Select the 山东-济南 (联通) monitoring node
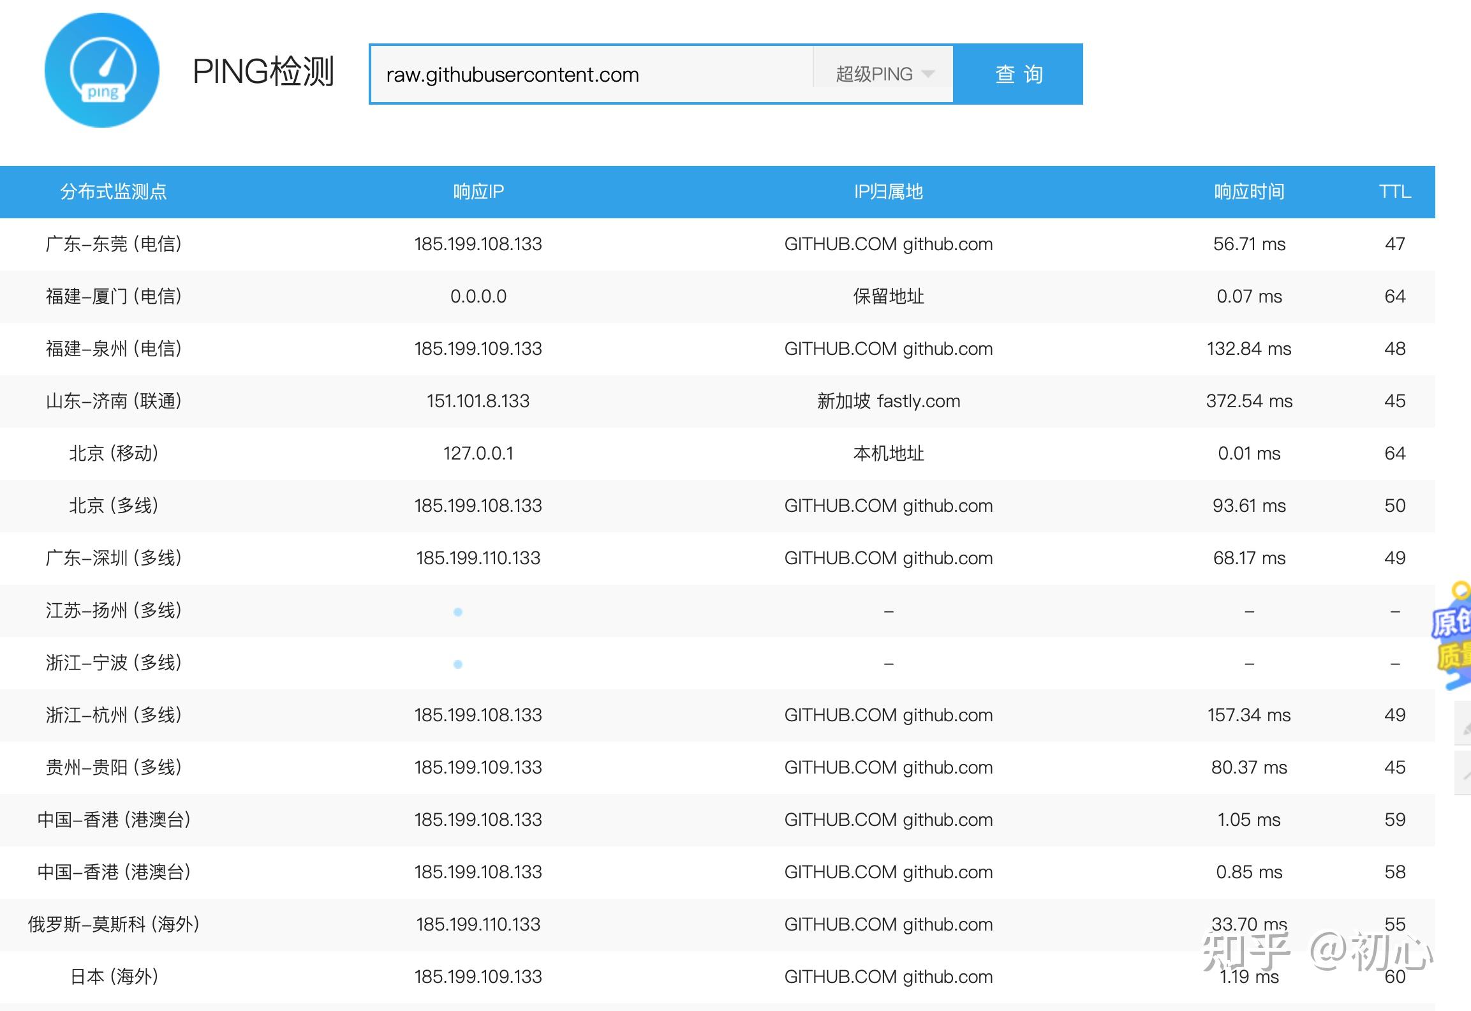This screenshot has width=1471, height=1011. pyautogui.click(x=114, y=401)
